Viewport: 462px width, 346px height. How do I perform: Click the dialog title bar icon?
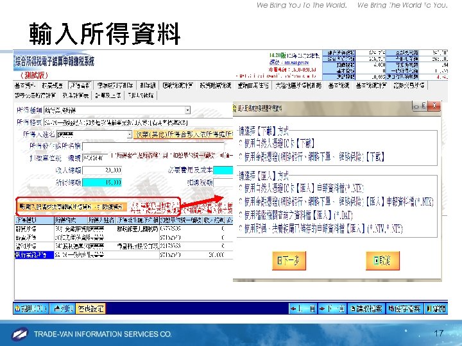pyautogui.click(x=235, y=108)
